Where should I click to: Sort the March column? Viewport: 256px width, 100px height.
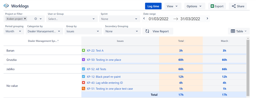(229, 41)
